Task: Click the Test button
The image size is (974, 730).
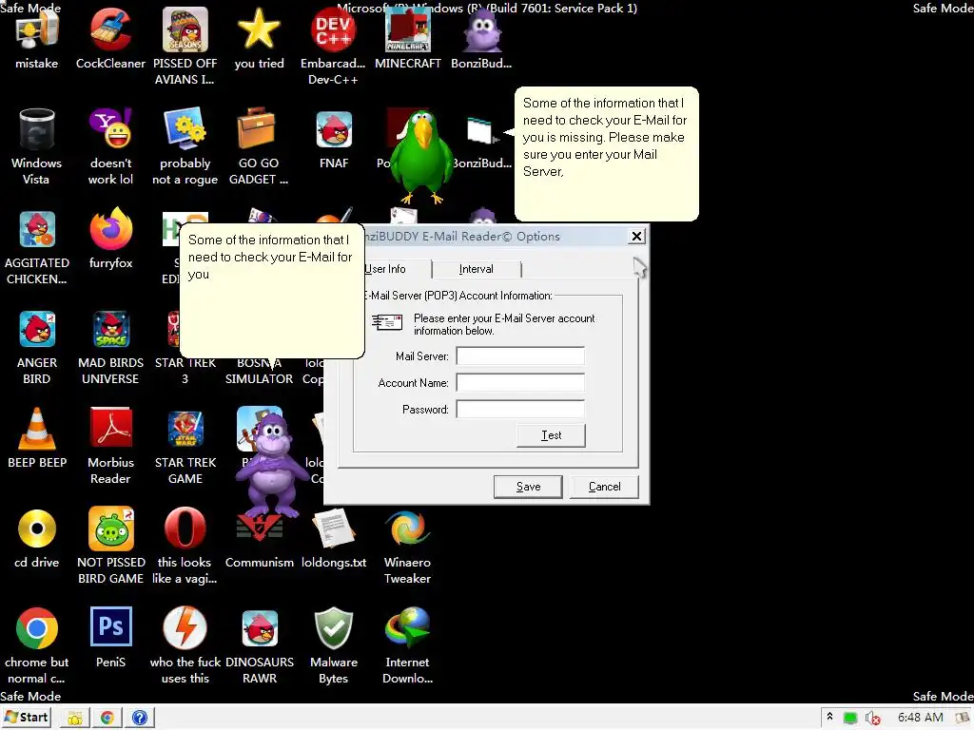Action: pyautogui.click(x=551, y=435)
